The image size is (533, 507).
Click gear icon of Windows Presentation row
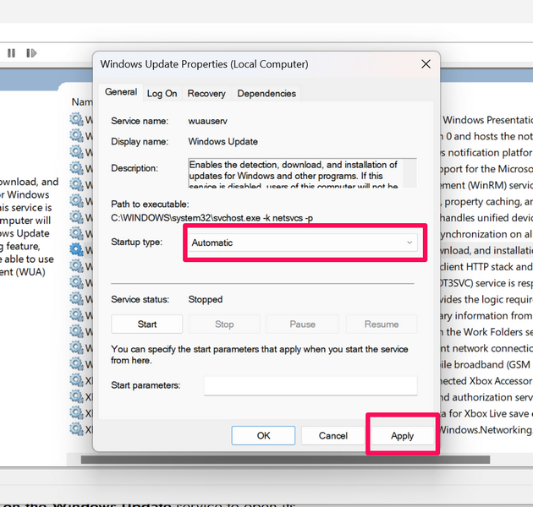point(76,119)
